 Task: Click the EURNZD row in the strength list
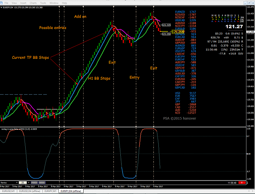pos(185,12)
